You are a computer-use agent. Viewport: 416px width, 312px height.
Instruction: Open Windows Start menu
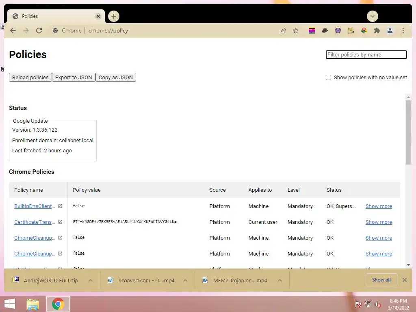[10, 304]
